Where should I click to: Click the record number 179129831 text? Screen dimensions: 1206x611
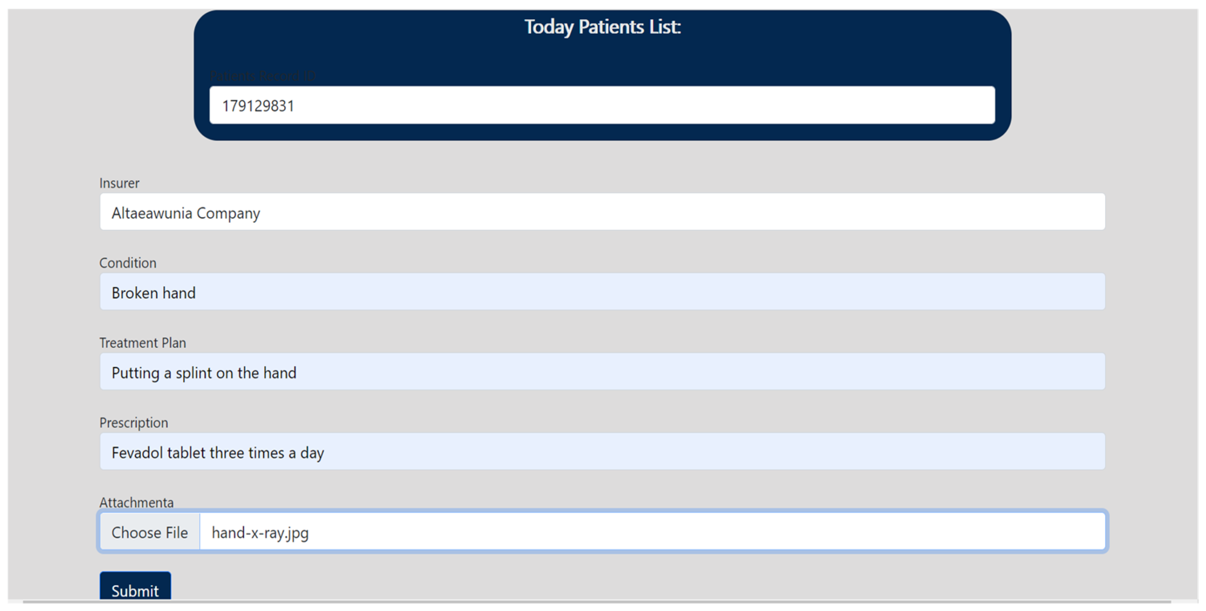coord(258,106)
